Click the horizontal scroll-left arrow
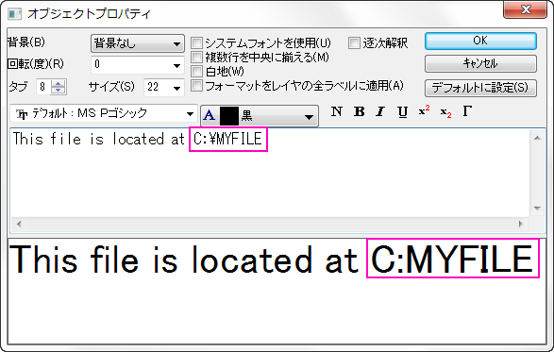The width and height of the screenshot is (554, 352). [19, 224]
